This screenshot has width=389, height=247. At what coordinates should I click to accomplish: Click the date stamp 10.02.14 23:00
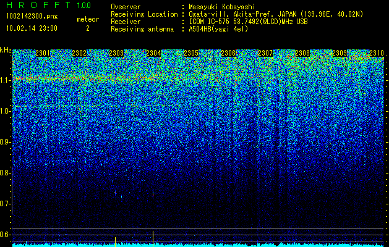tap(32, 28)
